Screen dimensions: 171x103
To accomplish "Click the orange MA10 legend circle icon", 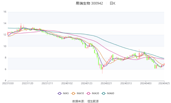I will (x=73, y=93).
